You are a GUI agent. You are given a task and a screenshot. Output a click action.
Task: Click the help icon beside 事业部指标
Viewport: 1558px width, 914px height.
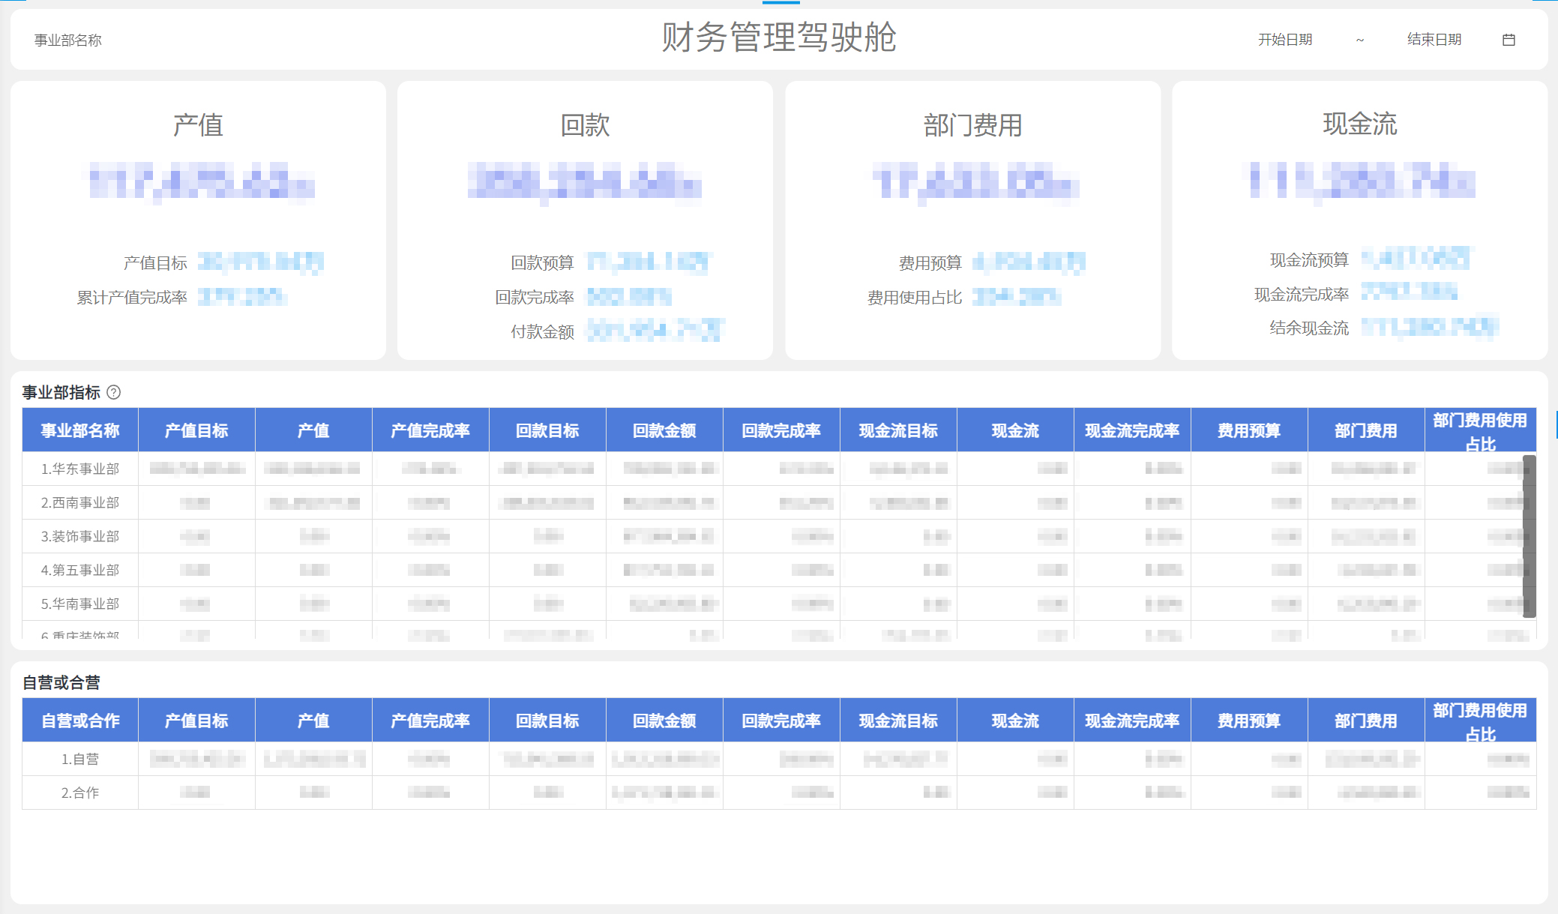114,391
